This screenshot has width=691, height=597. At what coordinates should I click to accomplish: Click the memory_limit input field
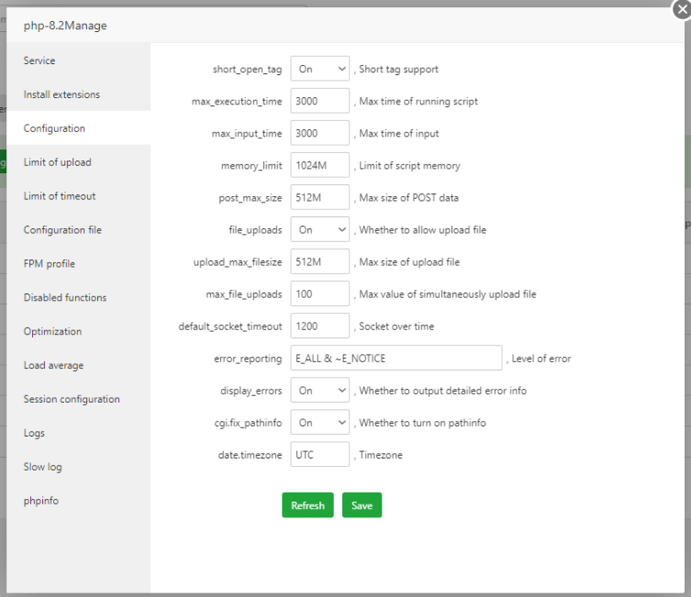pyautogui.click(x=320, y=165)
